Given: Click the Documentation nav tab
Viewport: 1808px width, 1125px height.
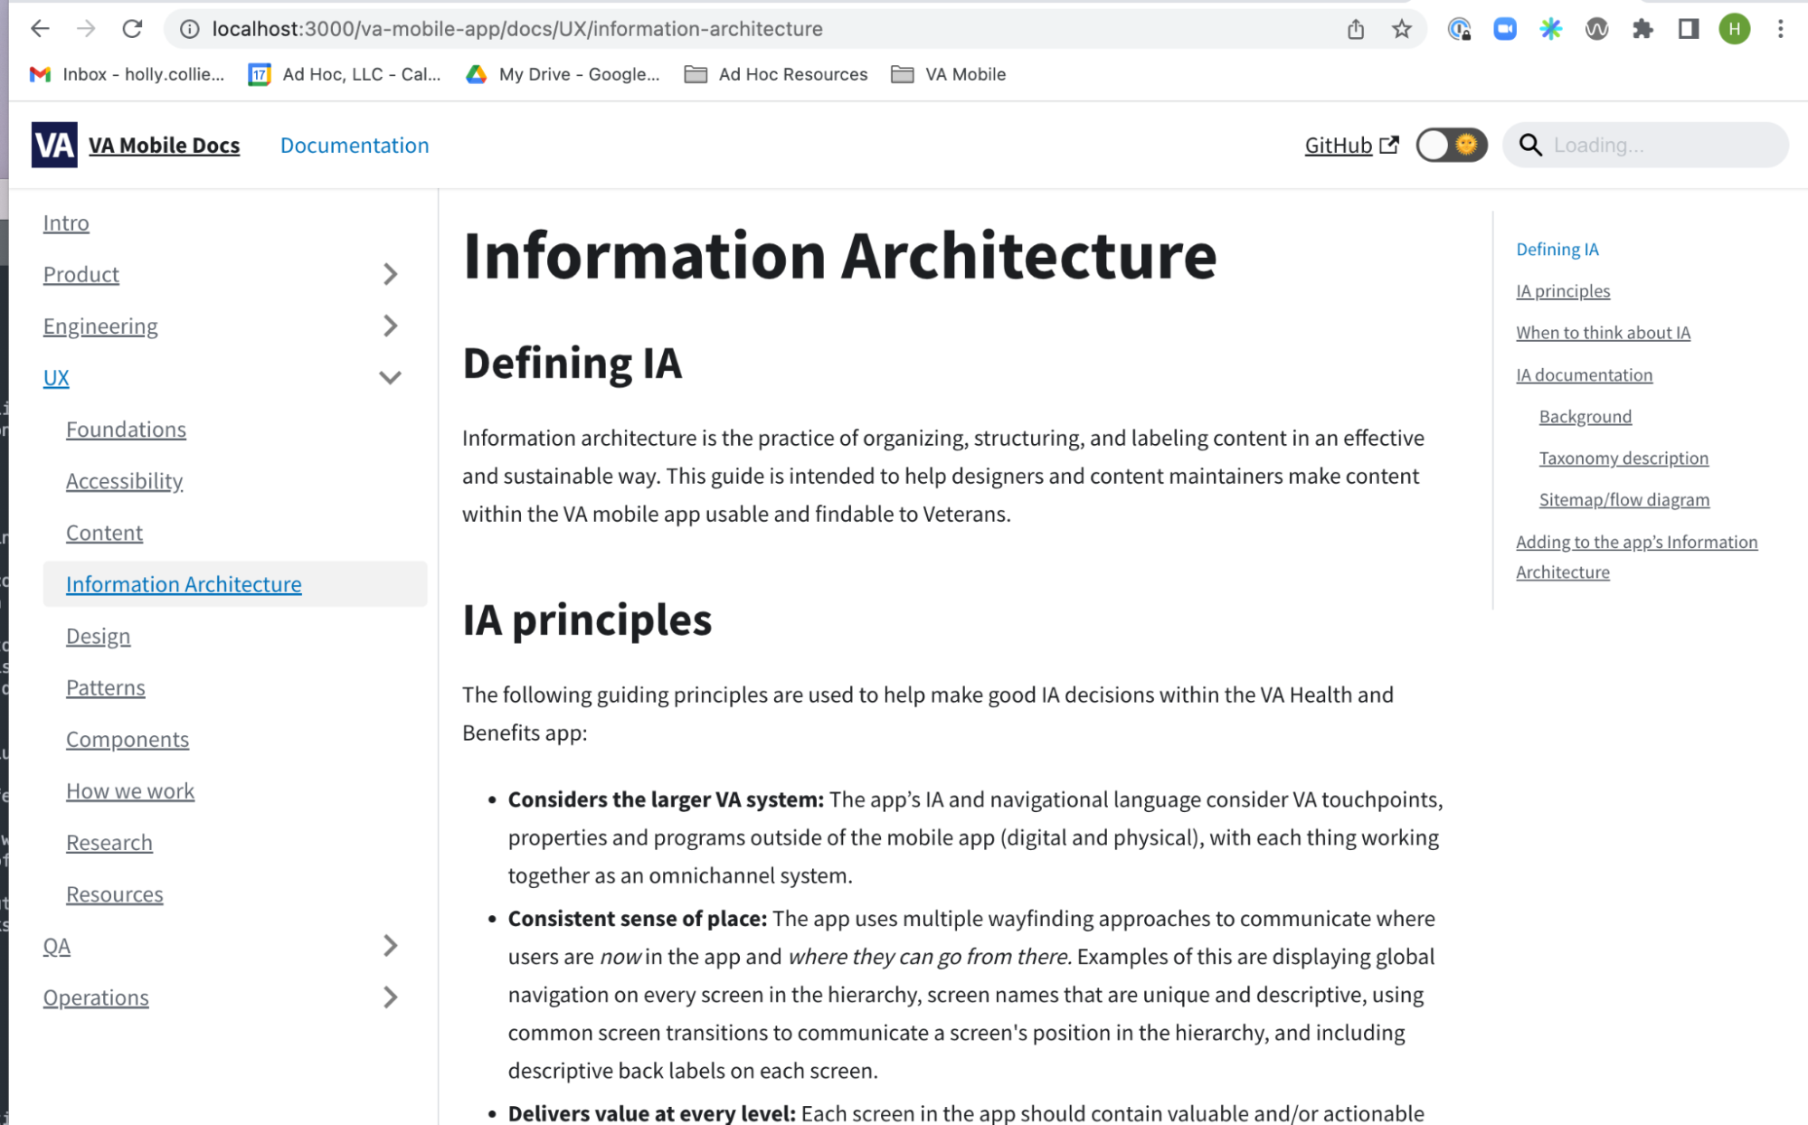Looking at the screenshot, I should [x=355, y=146].
